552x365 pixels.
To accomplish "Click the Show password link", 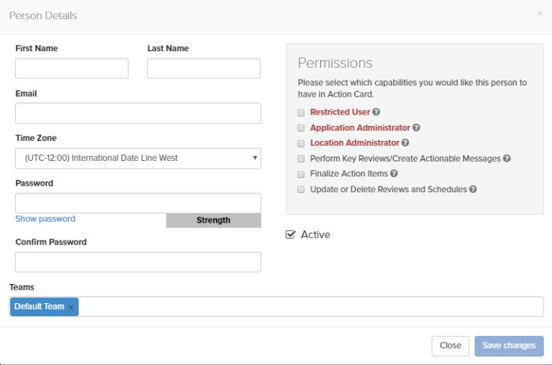I will click(x=45, y=219).
